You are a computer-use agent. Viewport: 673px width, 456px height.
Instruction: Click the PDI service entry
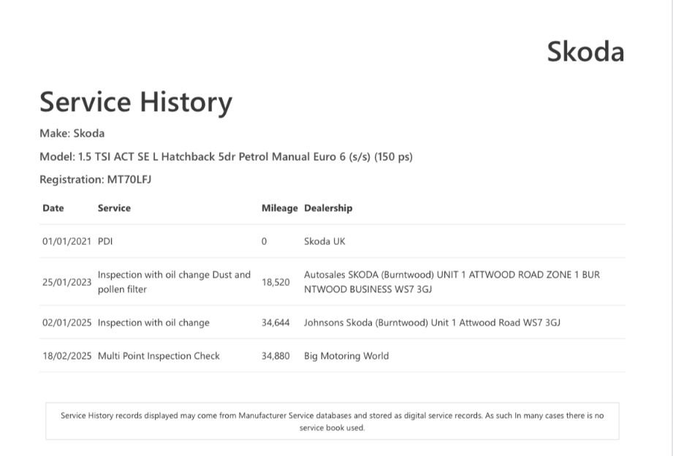pos(105,241)
